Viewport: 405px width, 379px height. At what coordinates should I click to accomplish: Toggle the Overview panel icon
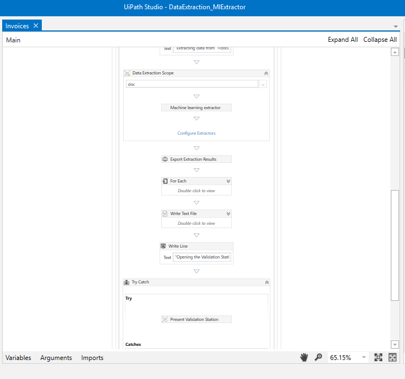tap(393, 358)
